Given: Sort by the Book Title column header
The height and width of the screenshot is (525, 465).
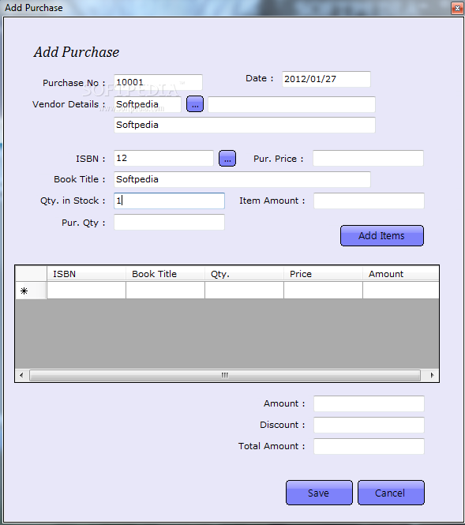Looking at the screenshot, I should pyautogui.click(x=165, y=274).
